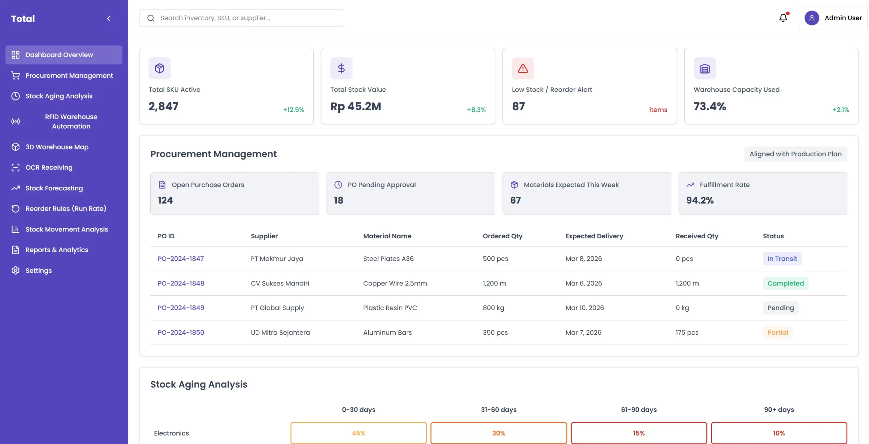Open purchase order PO-2024-1847 link

pos(181,259)
